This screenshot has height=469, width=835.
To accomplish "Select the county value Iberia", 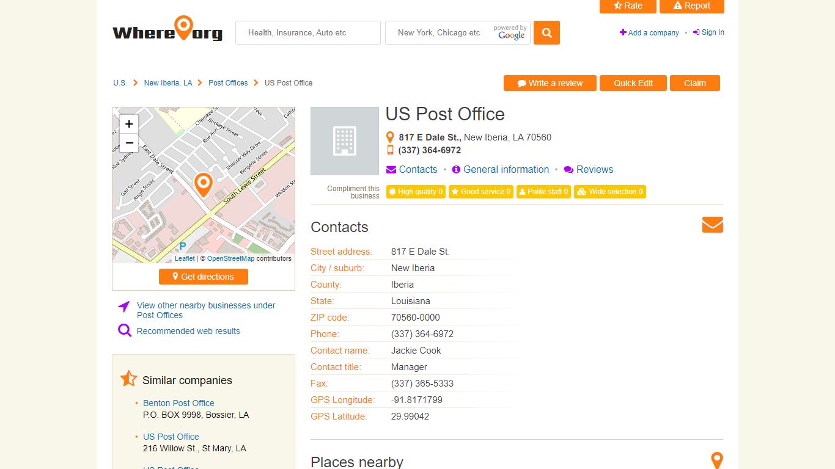I will click(x=402, y=285).
